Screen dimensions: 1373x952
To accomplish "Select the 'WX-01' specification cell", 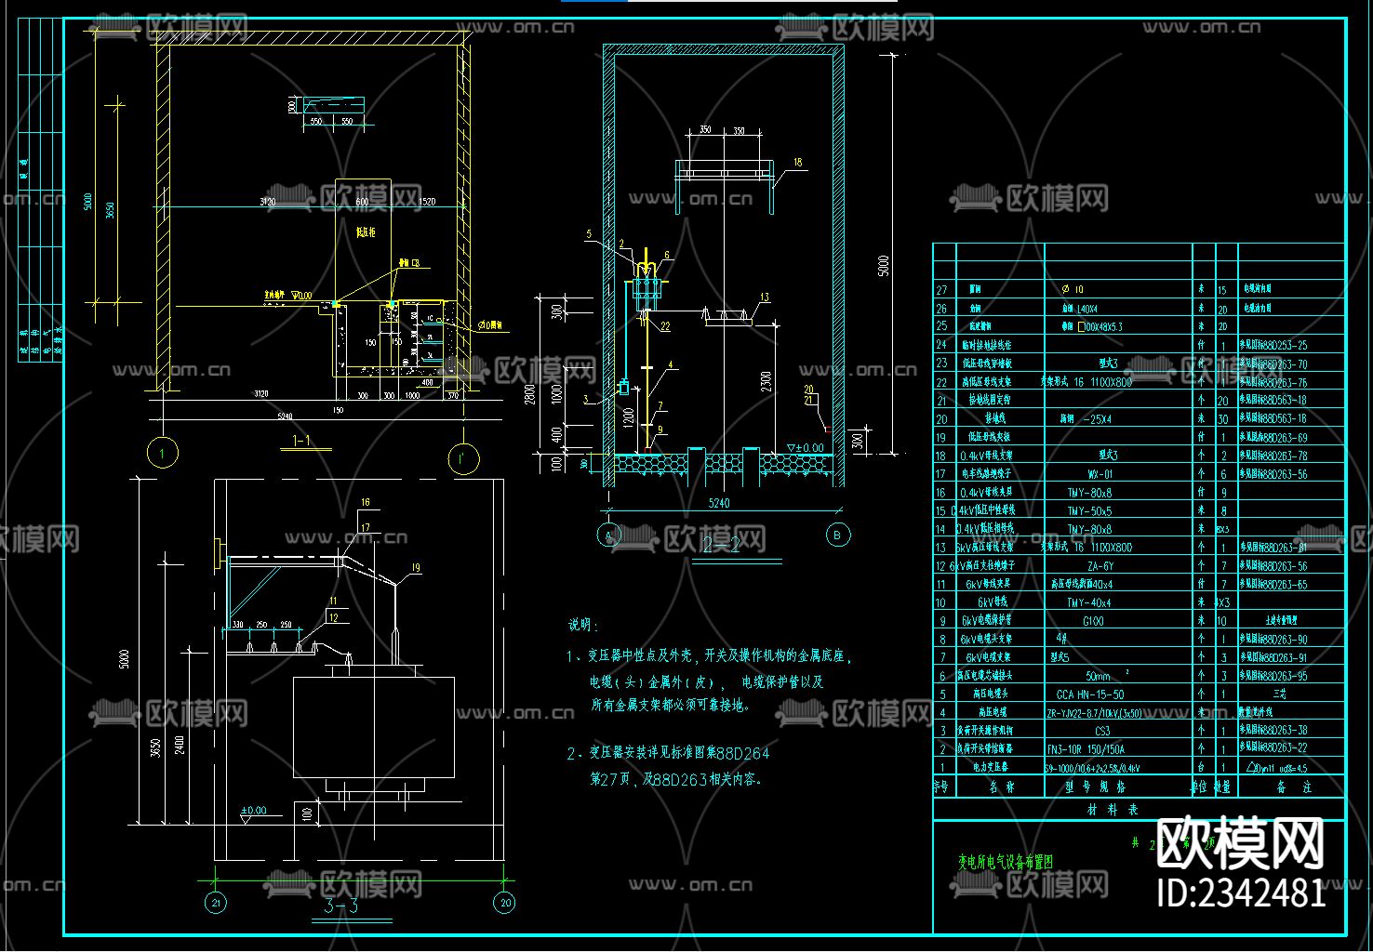I will coord(1100,474).
